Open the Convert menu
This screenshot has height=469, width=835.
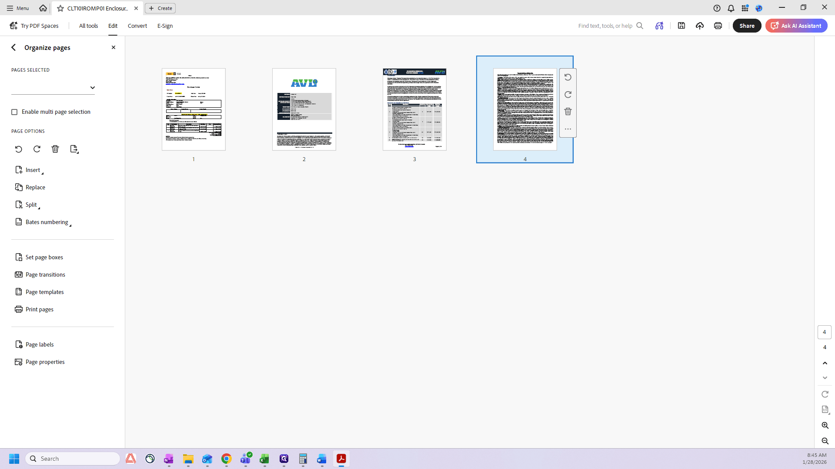click(x=137, y=26)
